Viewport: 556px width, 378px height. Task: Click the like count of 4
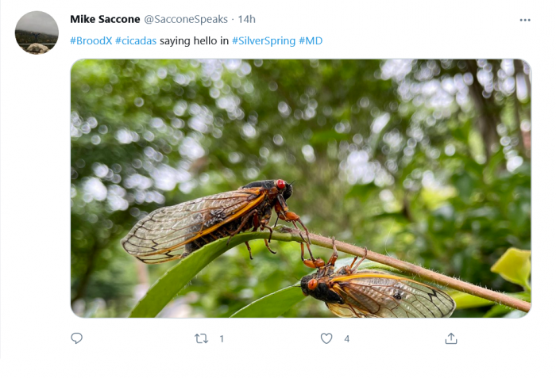pos(346,338)
